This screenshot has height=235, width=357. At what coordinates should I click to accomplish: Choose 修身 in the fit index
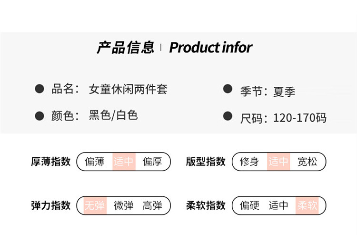pyautogui.click(x=249, y=162)
